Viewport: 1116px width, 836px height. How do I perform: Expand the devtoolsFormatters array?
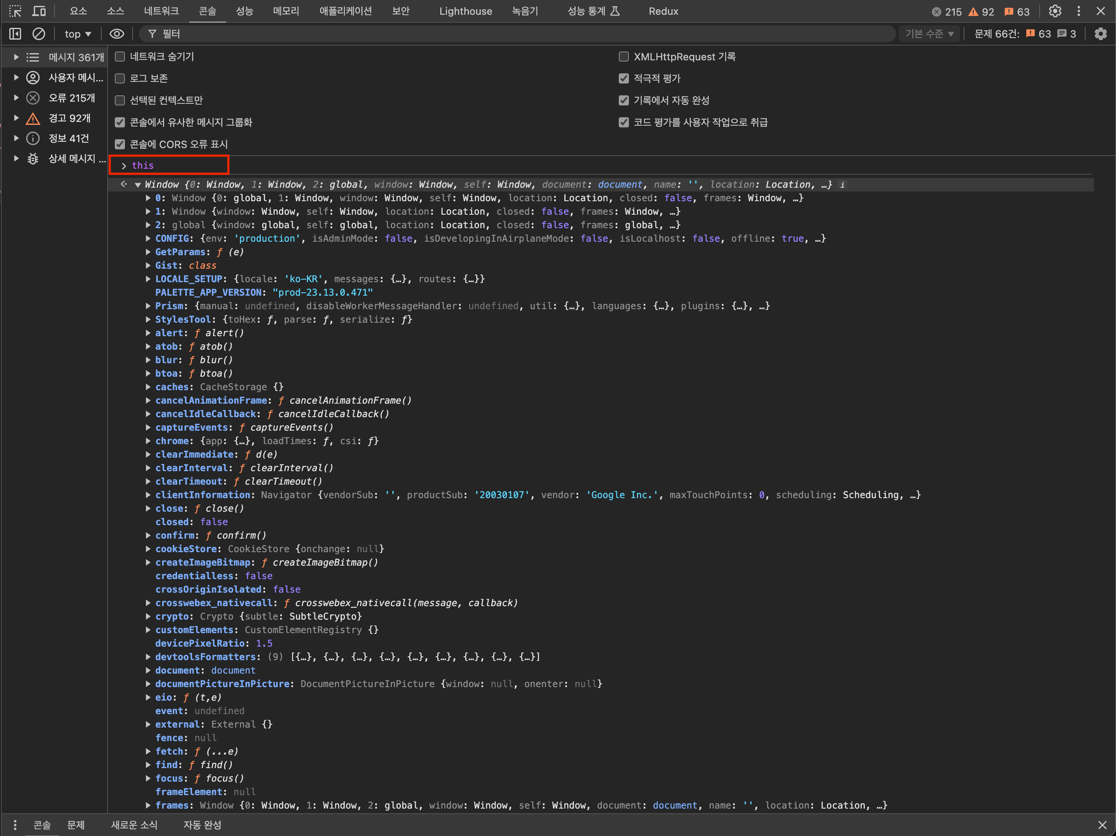click(148, 657)
